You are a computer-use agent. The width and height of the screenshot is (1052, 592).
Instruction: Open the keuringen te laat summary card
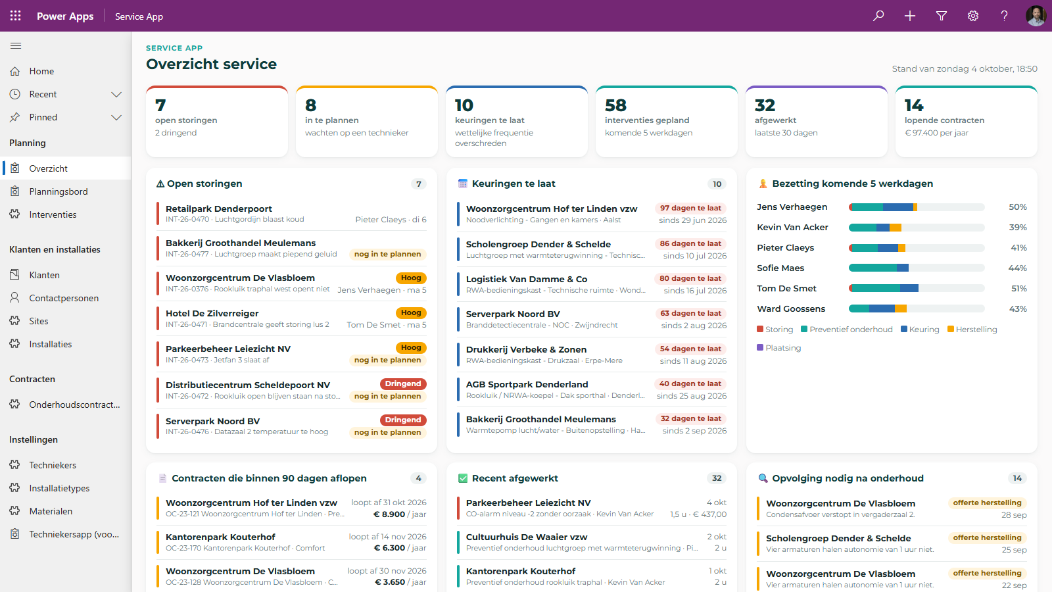pyautogui.click(x=517, y=122)
